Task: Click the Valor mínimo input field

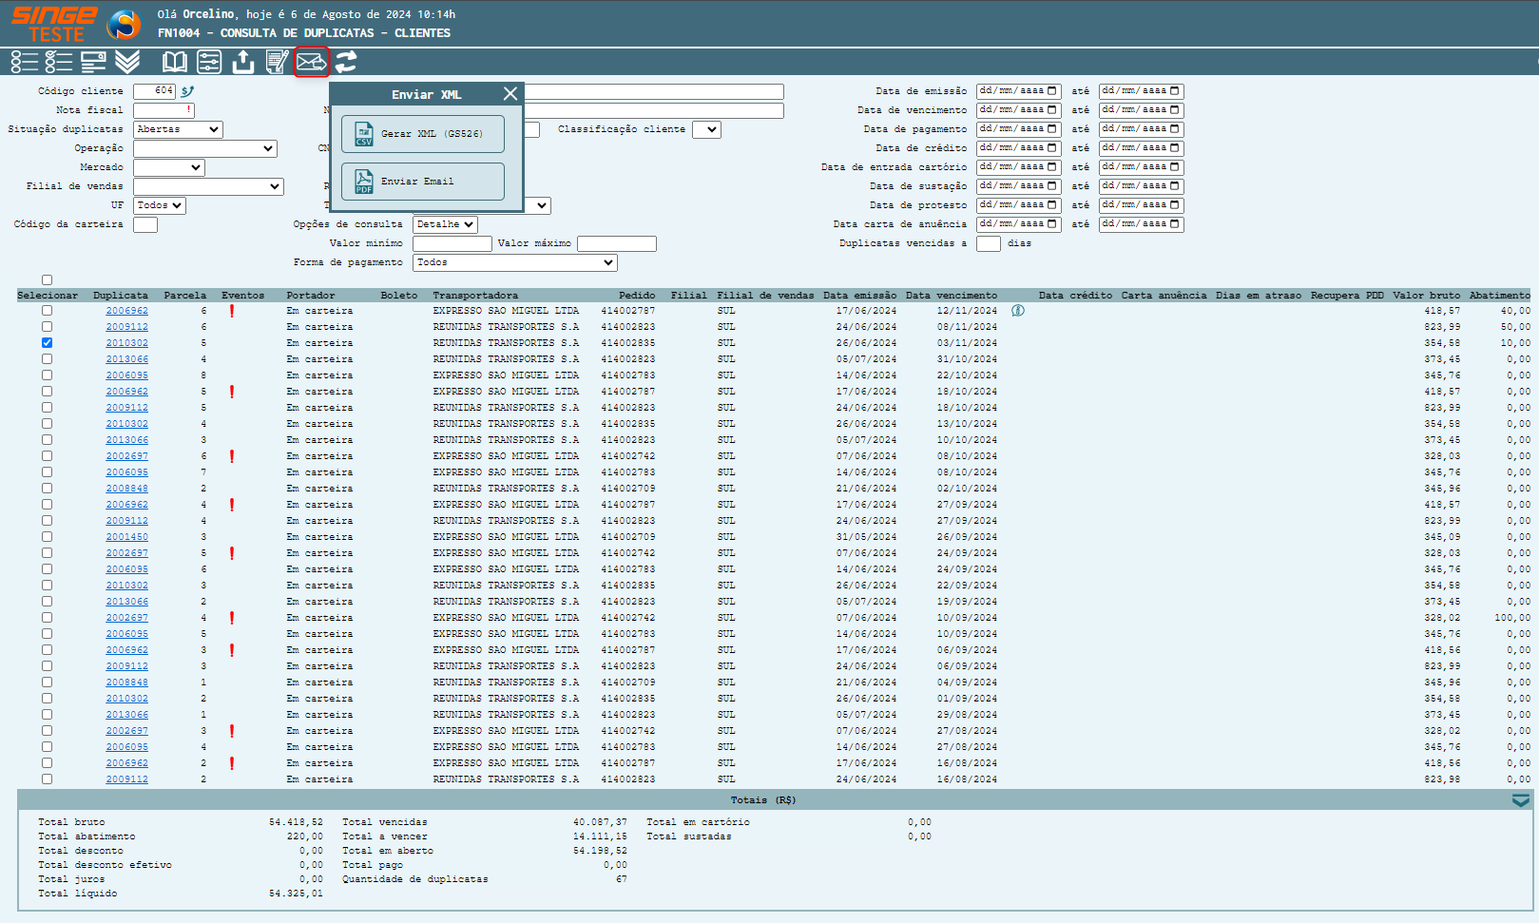Action: click(452, 243)
